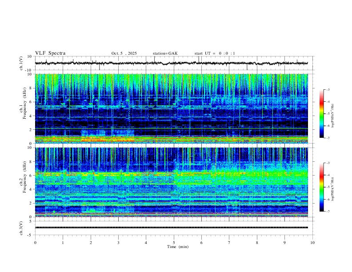Click the "-3" tick on ch.2 colorbar
Image resolution: width=352 pixels, height=272 pixels.
point(328,163)
